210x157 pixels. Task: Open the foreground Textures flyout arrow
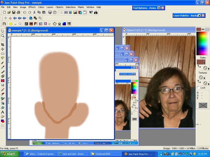pos(204,78)
